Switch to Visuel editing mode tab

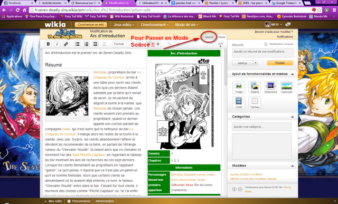pos(222,37)
